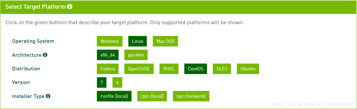Choose OpenSUSE distribution
Screen dimensions: 357x109
point(139,69)
